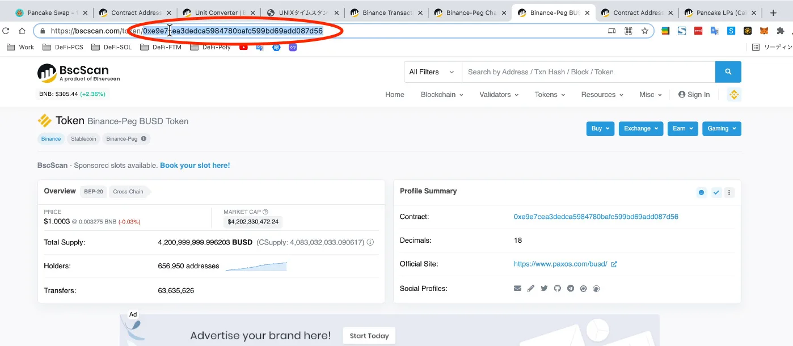Open the Blockchain nav dropdown

tap(442, 95)
